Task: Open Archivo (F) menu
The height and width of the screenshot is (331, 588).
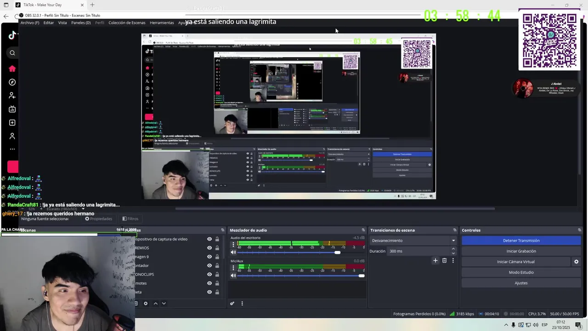Action: tap(30, 23)
